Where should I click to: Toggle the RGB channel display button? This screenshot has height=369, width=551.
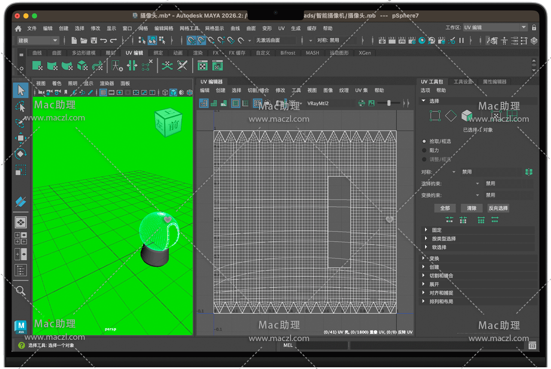362,103
